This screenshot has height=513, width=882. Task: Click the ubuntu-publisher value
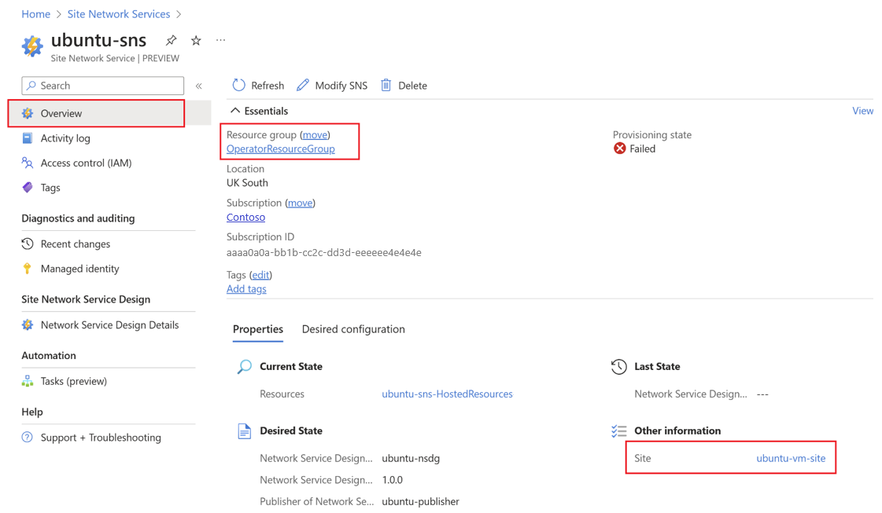[x=420, y=501]
